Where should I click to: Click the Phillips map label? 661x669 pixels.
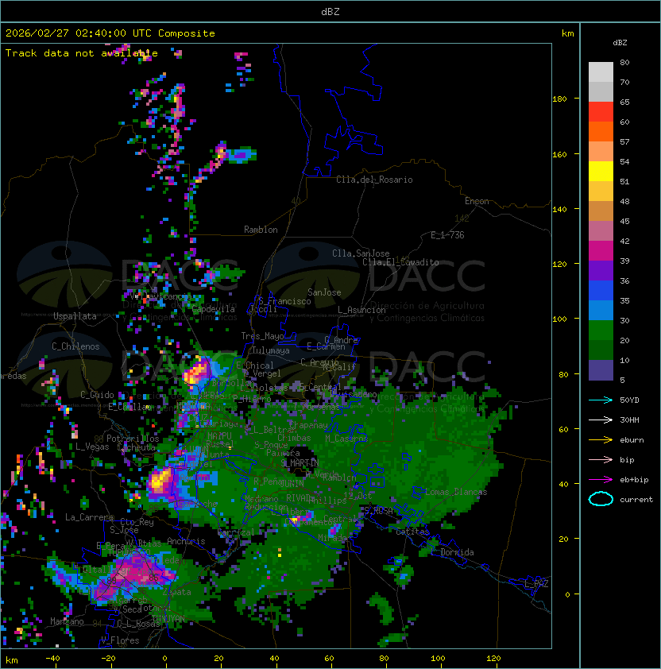tap(327, 500)
